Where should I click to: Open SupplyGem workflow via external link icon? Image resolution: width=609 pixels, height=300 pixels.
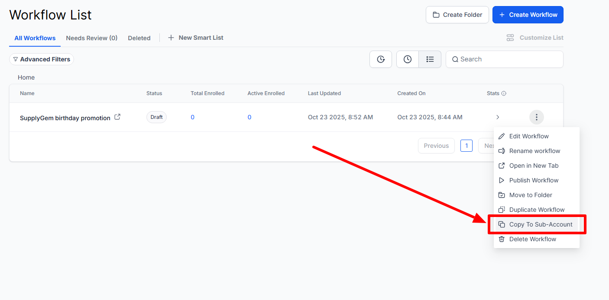tap(117, 117)
